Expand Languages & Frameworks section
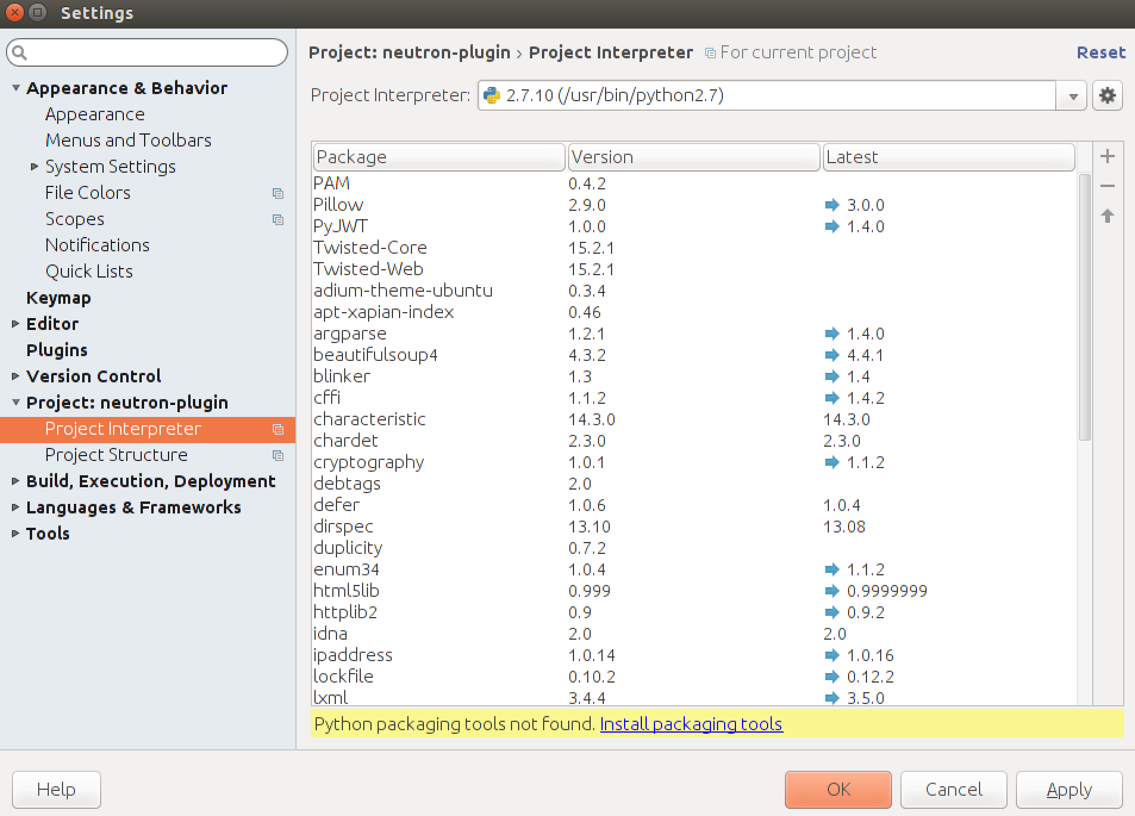The height and width of the screenshot is (816, 1135). point(16,507)
